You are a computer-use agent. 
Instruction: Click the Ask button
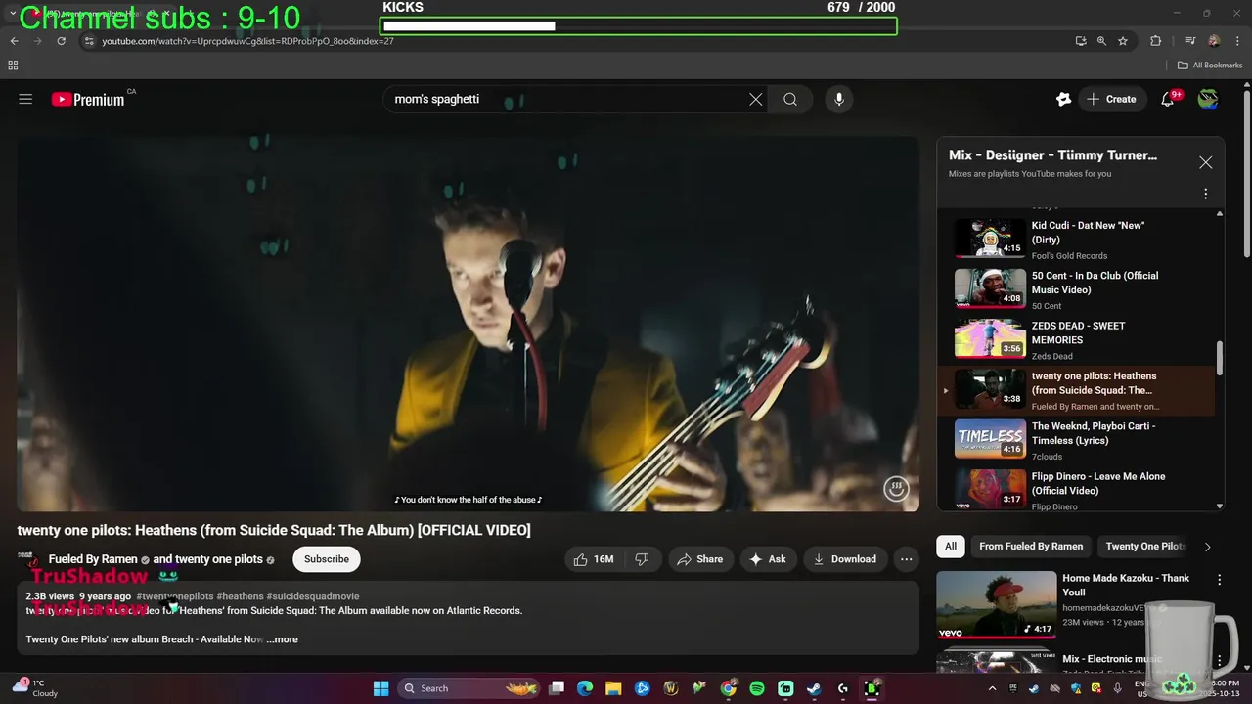point(768,559)
